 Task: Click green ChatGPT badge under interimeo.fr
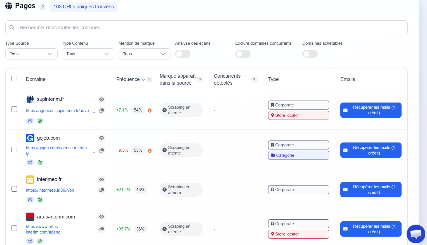(40, 200)
